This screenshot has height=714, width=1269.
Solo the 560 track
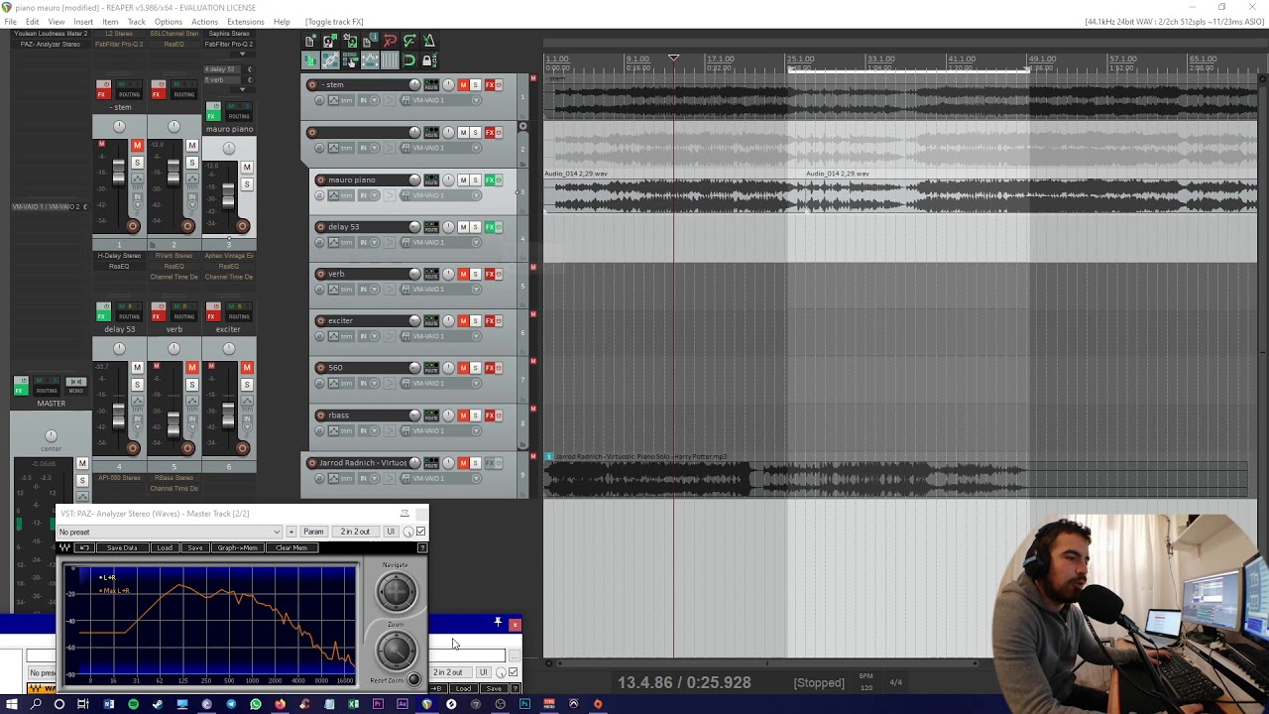475,368
